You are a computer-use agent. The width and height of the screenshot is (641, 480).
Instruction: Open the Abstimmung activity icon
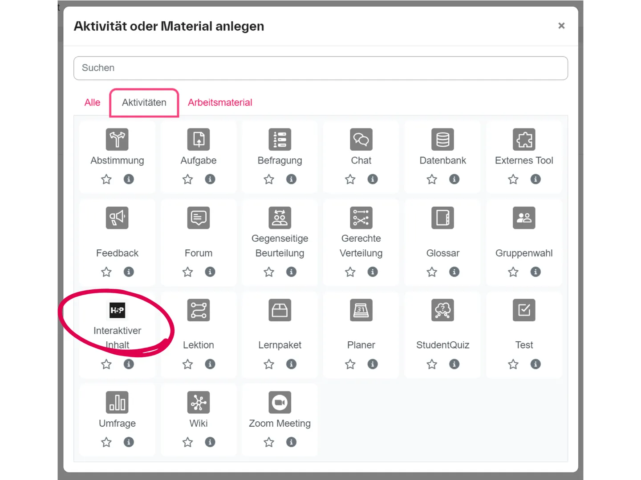coord(117,140)
